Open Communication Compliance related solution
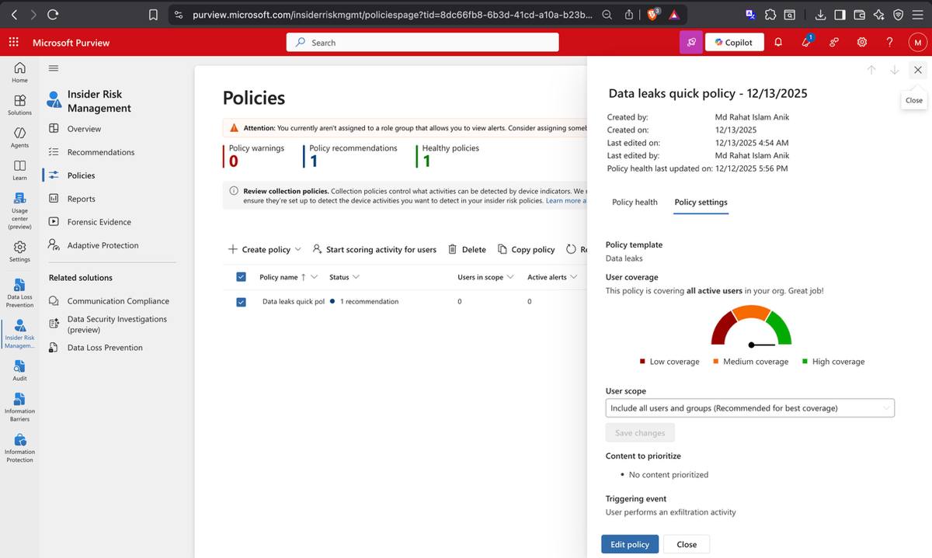 (x=118, y=301)
